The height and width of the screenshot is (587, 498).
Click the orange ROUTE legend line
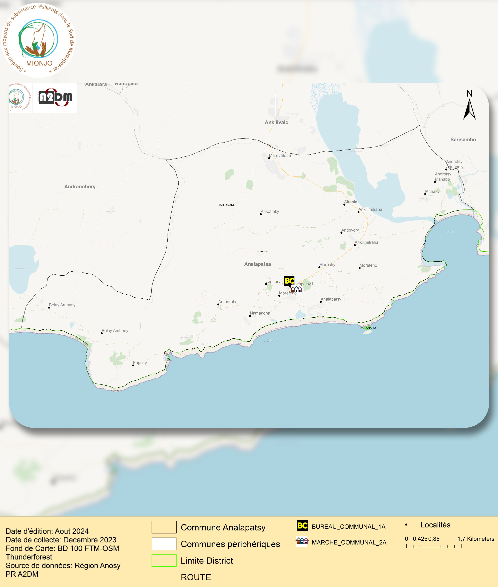164,577
